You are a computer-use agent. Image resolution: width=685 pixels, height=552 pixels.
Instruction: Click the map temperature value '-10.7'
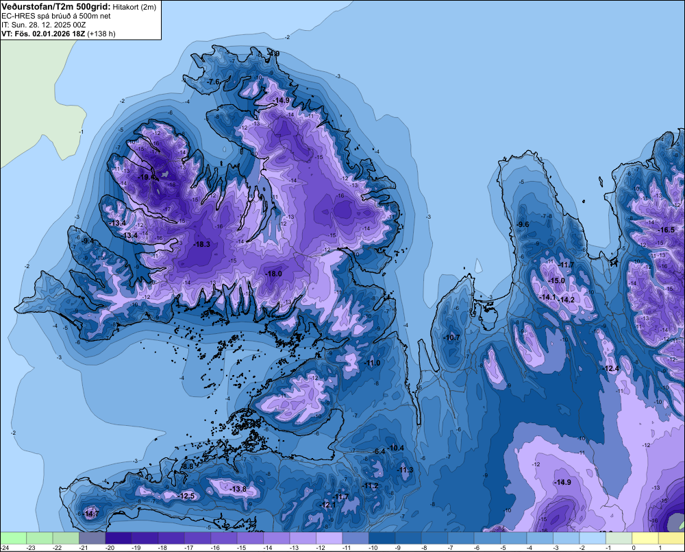click(x=451, y=337)
